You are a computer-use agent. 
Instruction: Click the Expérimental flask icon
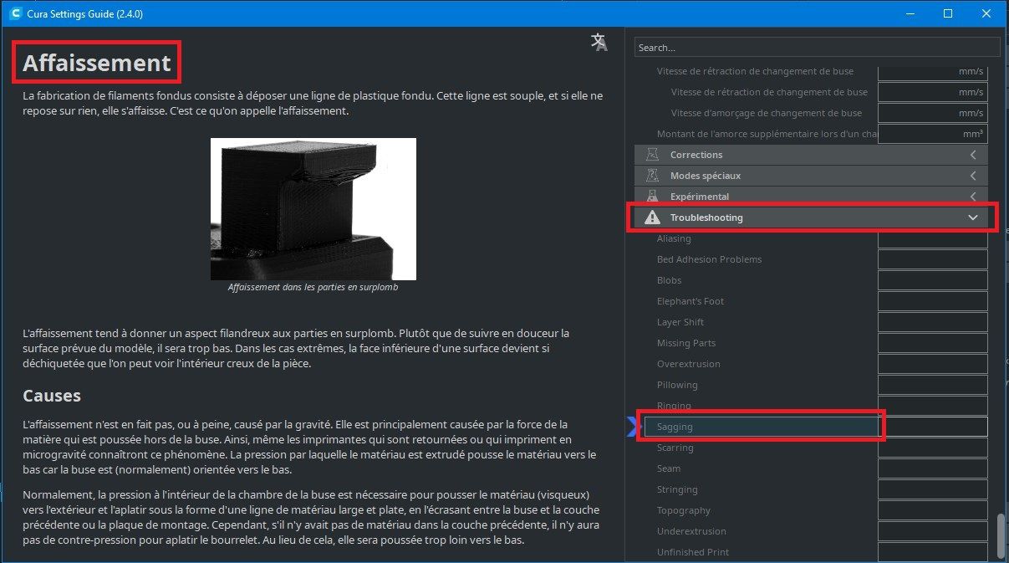click(652, 197)
